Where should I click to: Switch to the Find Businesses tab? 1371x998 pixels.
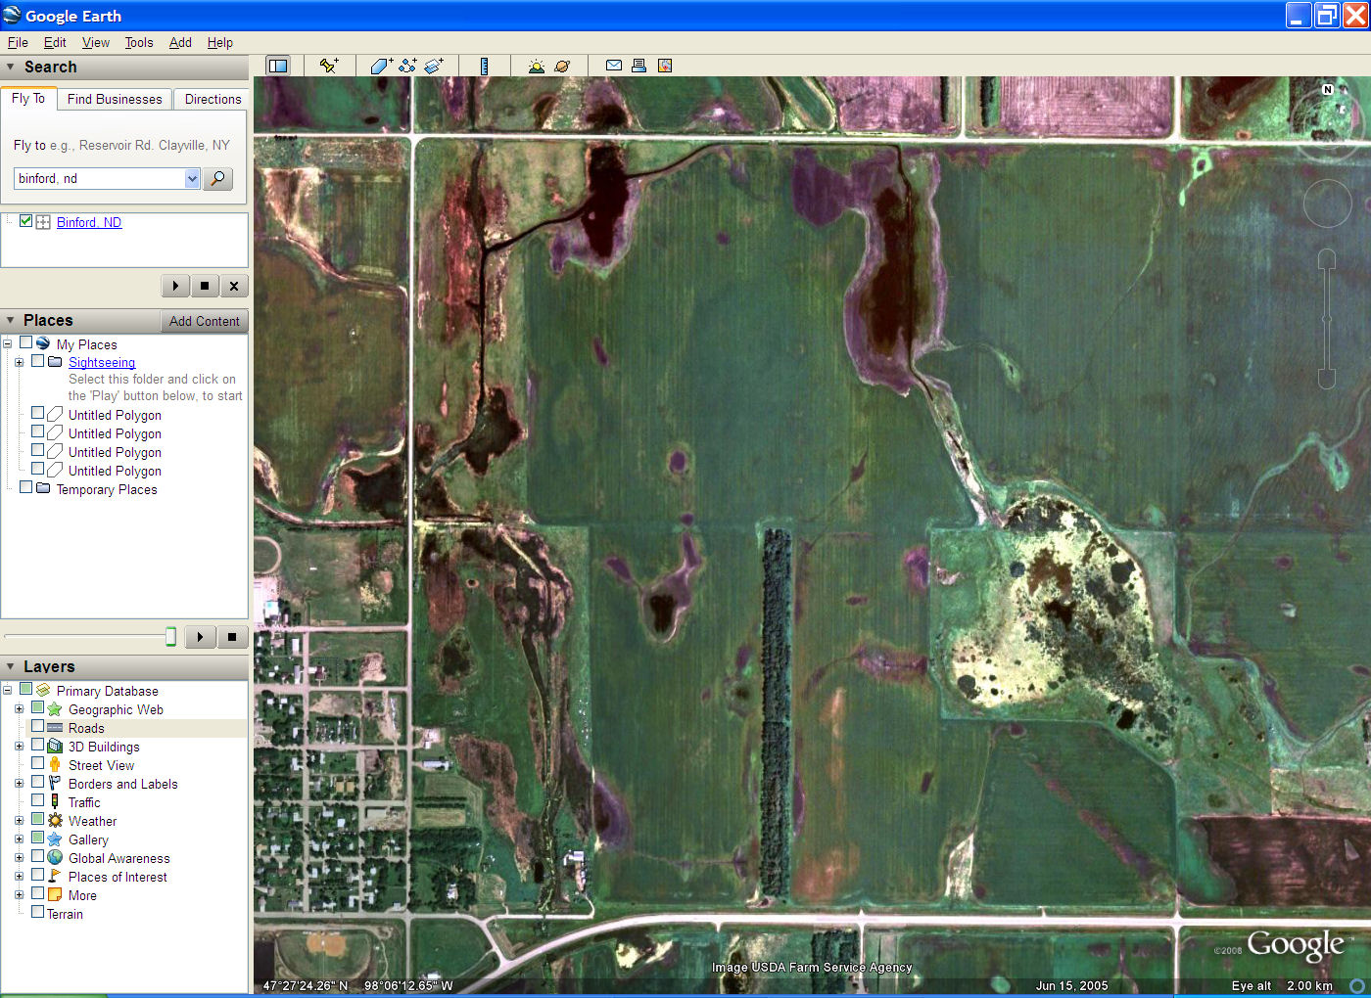[x=115, y=99]
